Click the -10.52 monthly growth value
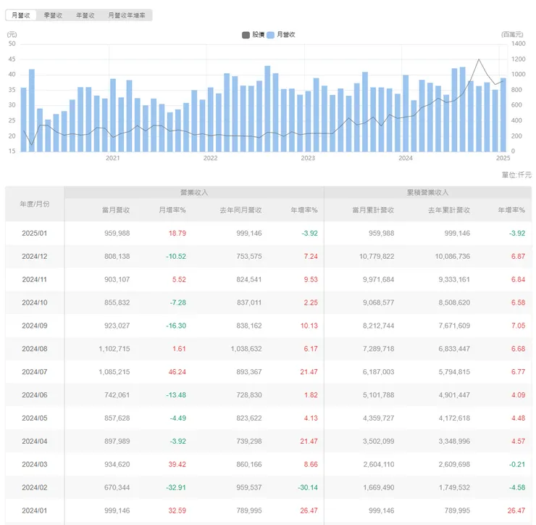Screen dimensions: 536x525 (176, 257)
